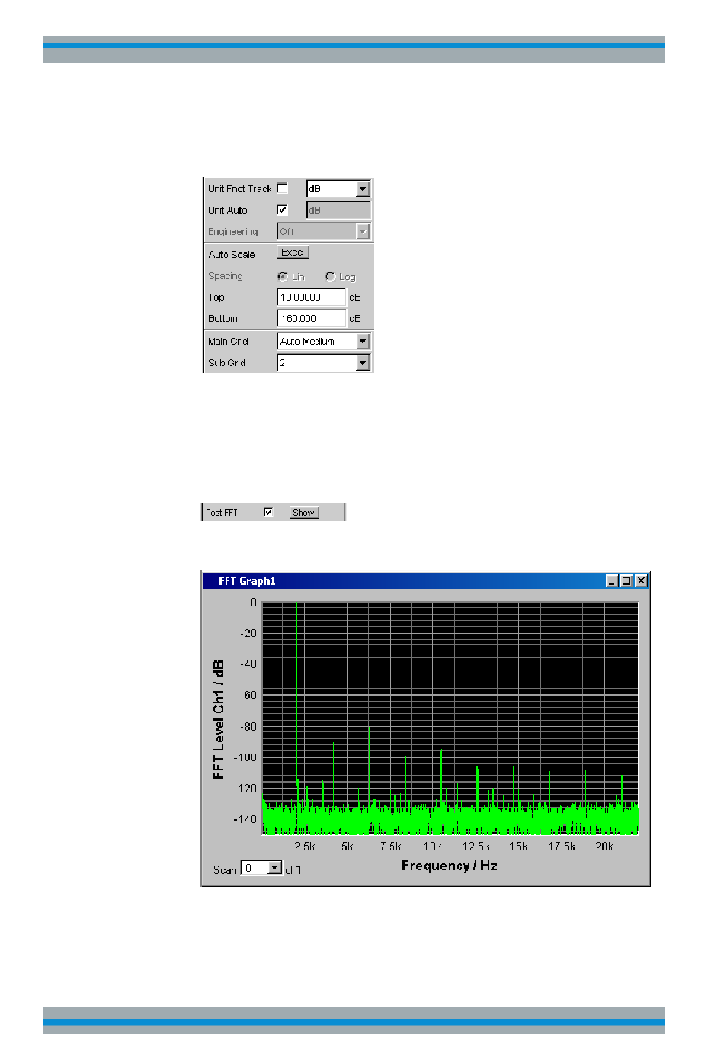The width and height of the screenshot is (724, 1051).
Task: Click the Post FFT label
Action: (222, 513)
